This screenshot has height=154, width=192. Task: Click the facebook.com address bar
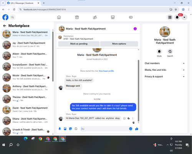coord(95,10)
